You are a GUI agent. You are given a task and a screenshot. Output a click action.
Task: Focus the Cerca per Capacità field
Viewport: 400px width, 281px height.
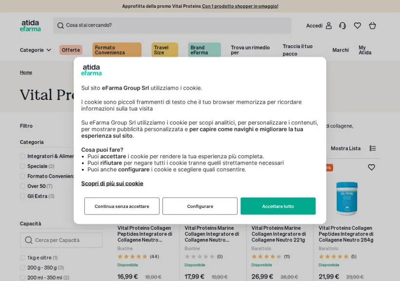pos(61,240)
